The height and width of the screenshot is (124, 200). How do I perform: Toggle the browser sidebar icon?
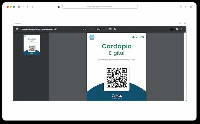(x=20, y=7)
